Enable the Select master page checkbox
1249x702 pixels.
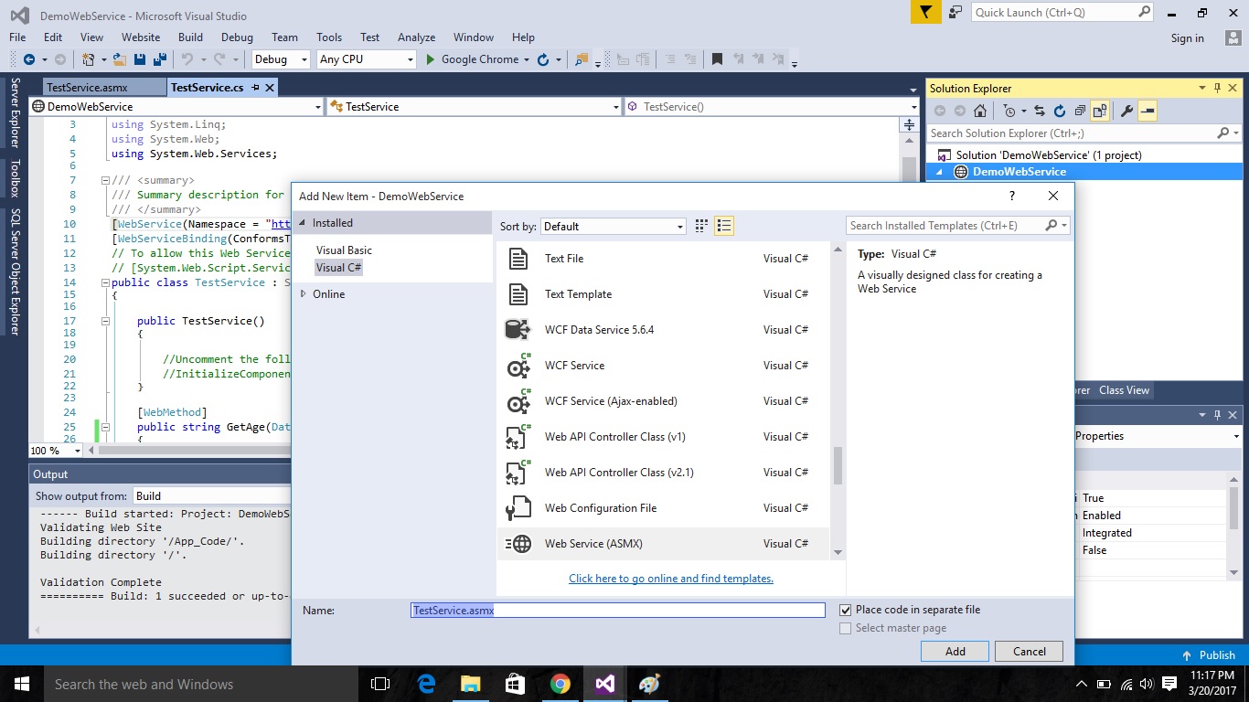(845, 628)
